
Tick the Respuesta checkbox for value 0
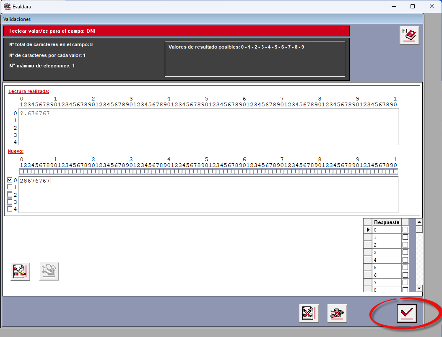click(405, 230)
